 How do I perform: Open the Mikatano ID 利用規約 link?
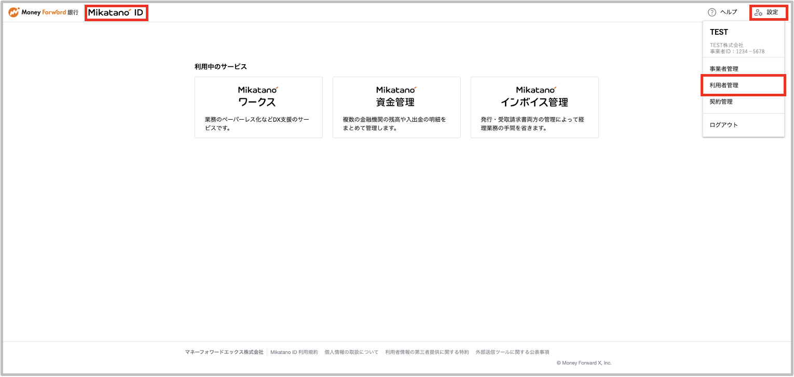[295, 351]
